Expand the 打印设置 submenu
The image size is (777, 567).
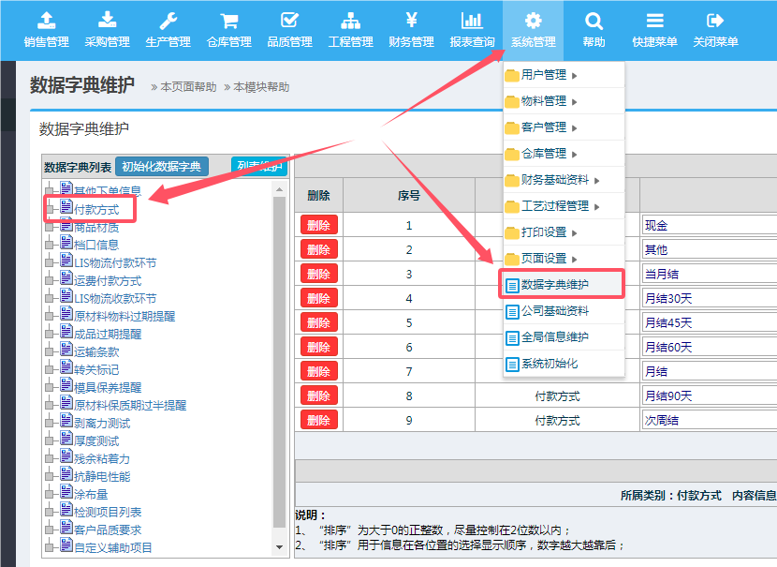[549, 232]
